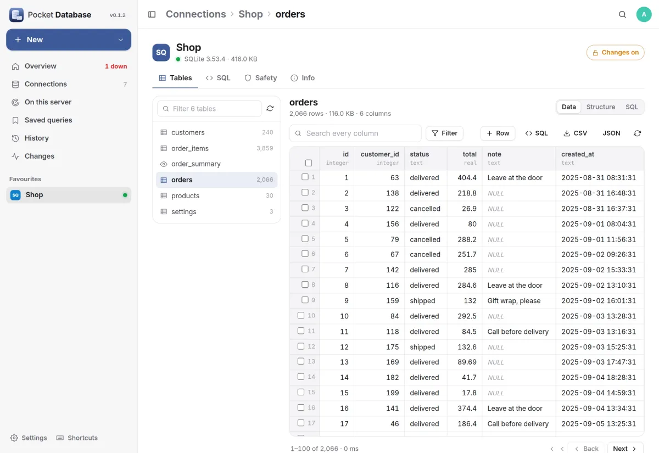The image size is (659, 453).
Task: Sort by the customer_id column header
Action: (379, 158)
